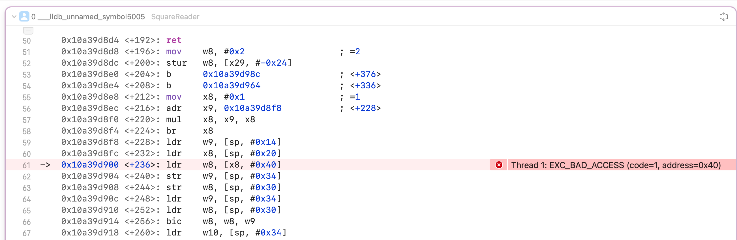Click the ret instruction on line 50
Viewport: 737px width, 240px height.
174,40
